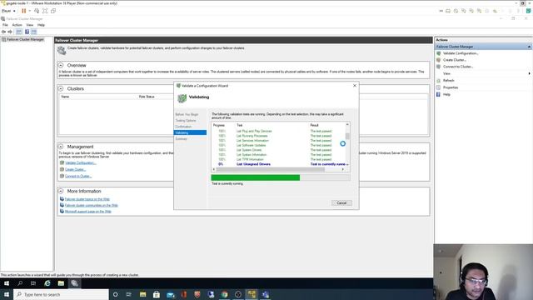Open the View menu
Image resolution: width=533 pixels, height=300 pixels.
click(x=30, y=25)
